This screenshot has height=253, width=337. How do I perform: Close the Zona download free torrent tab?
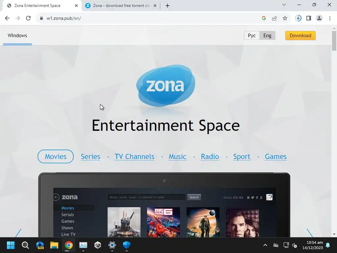tap(155, 6)
